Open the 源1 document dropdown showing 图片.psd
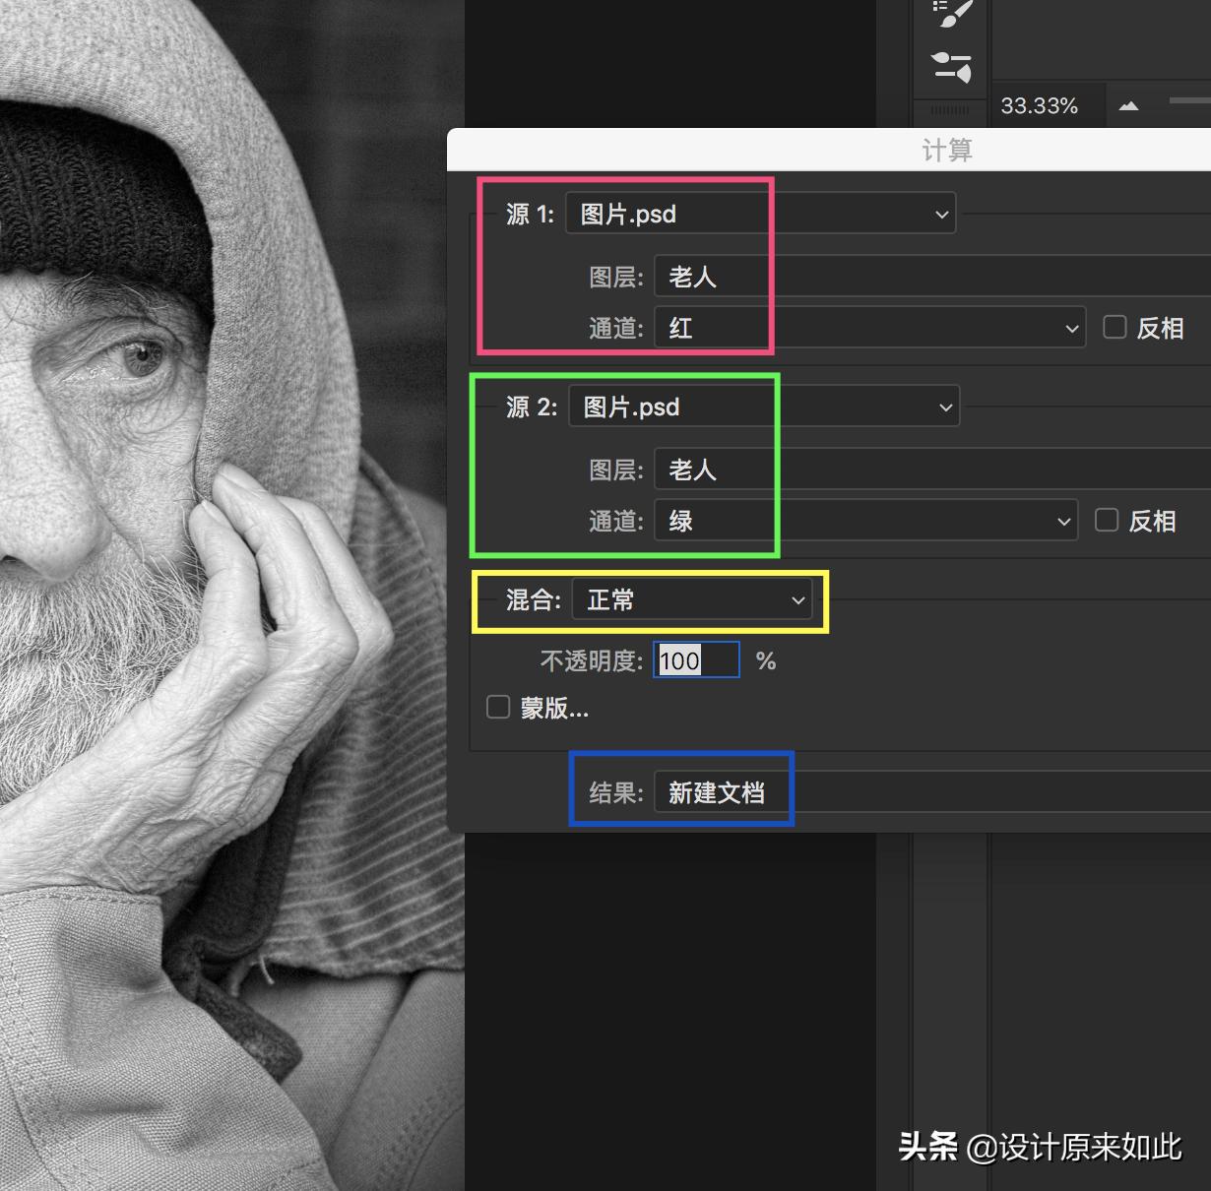 tap(760, 213)
